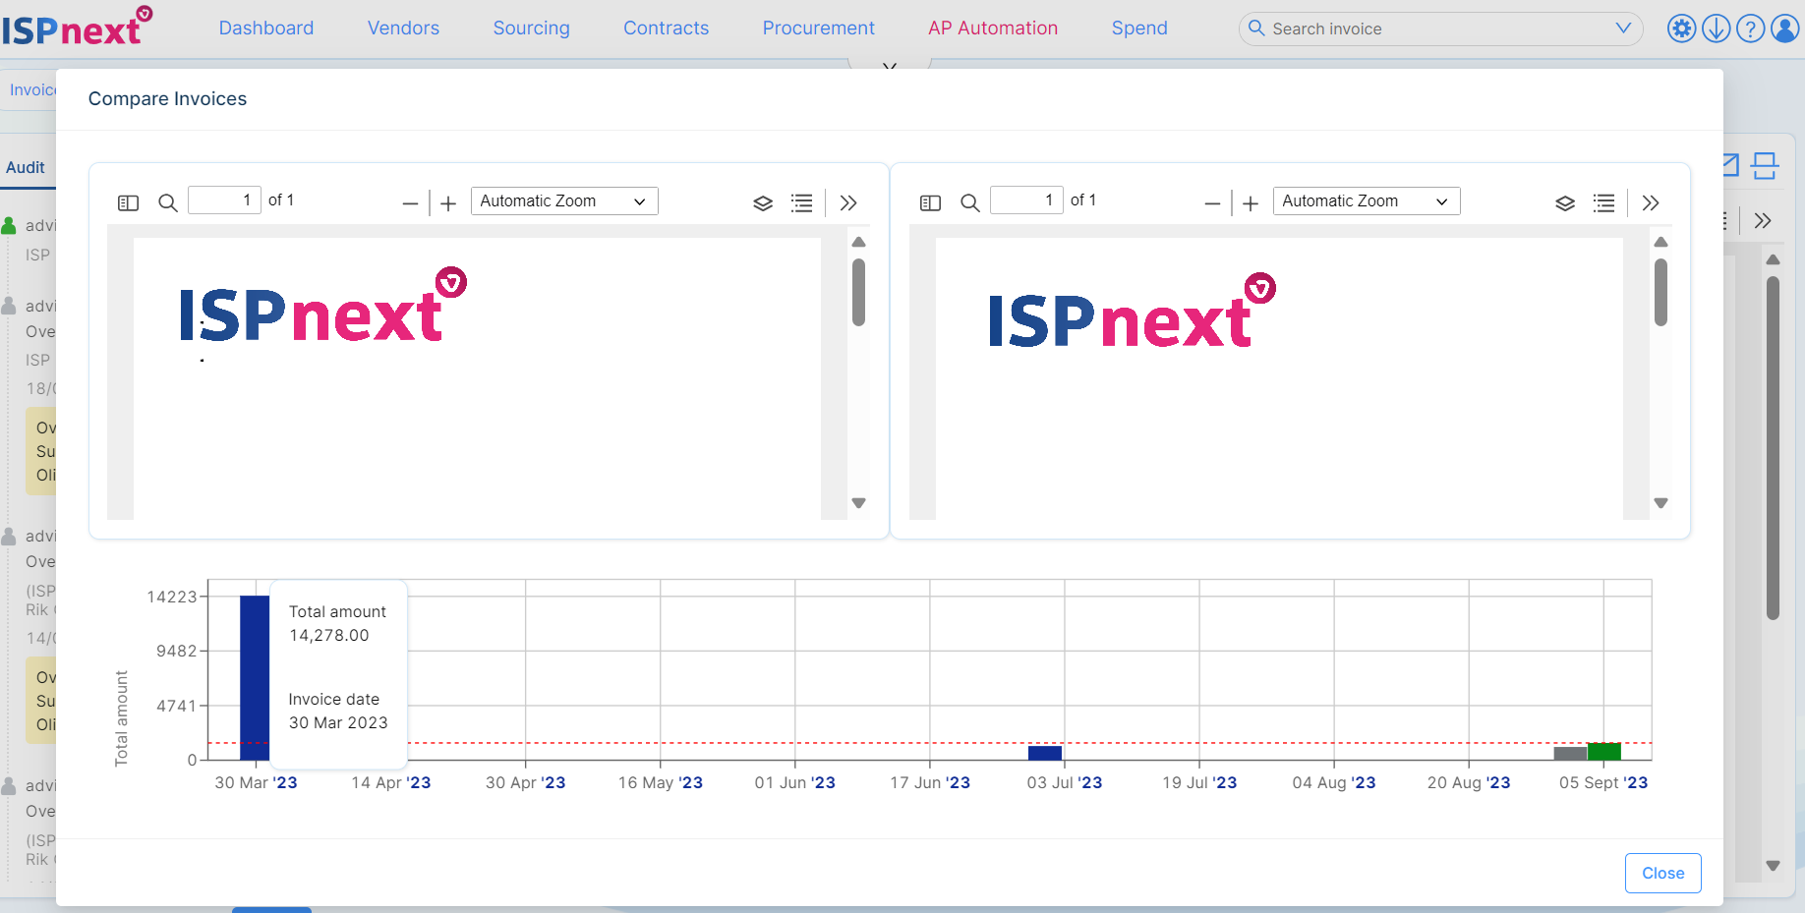
Task: Open layers icon in left PDF viewer
Action: pyautogui.click(x=763, y=203)
